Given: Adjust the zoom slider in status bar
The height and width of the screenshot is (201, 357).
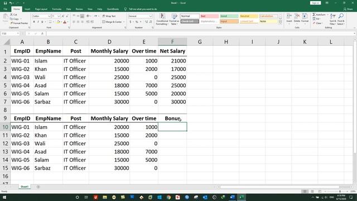Looking at the screenshot, I should [340, 192].
